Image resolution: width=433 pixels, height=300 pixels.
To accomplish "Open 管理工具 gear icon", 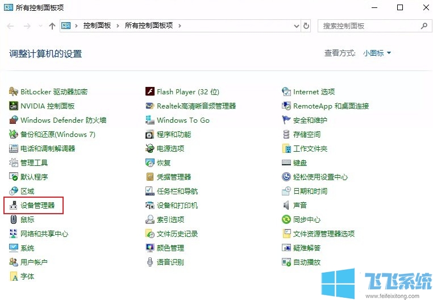I will click(x=14, y=163).
